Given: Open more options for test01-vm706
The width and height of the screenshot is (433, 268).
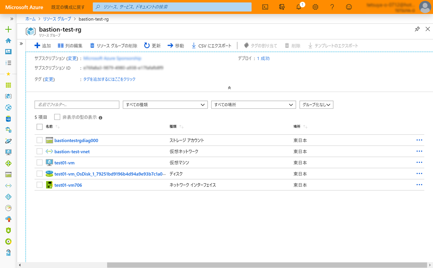Looking at the screenshot, I should (419, 185).
